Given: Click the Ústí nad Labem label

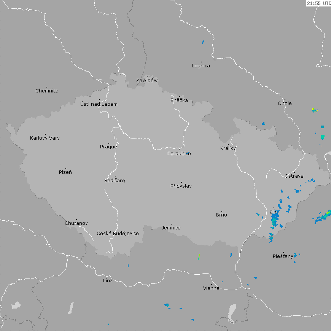Looking at the screenshot, I should click(x=99, y=104).
